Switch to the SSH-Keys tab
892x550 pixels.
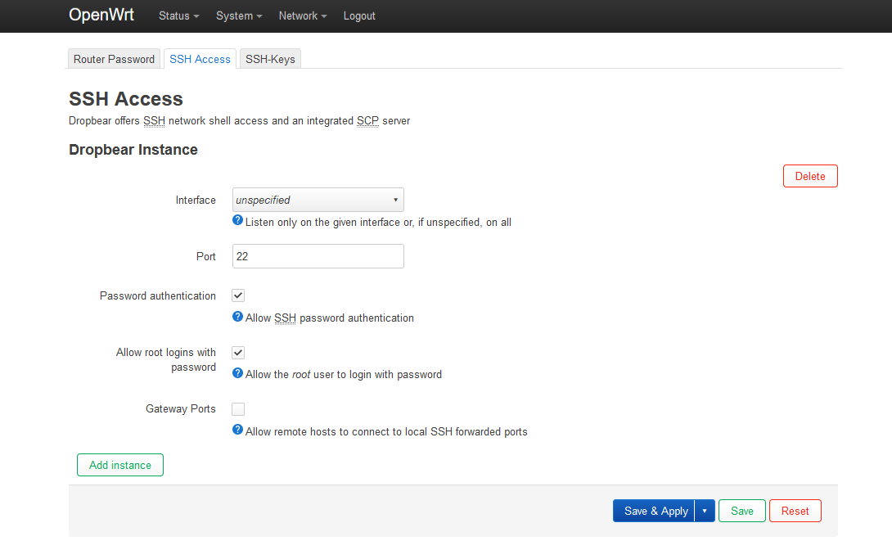pos(270,59)
